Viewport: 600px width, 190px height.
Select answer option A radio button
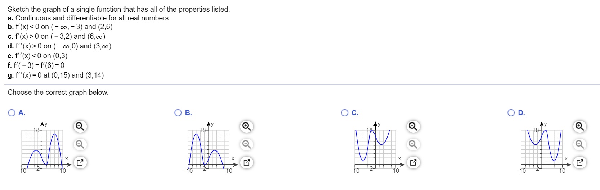12,113
